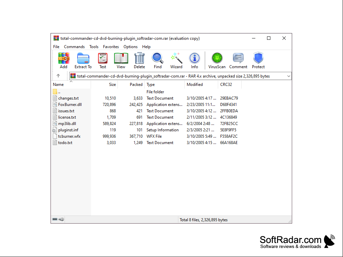Image resolution: width=343 pixels, height=257 pixels.
Task: Open the Commands menu
Action: tap(74, 47)
